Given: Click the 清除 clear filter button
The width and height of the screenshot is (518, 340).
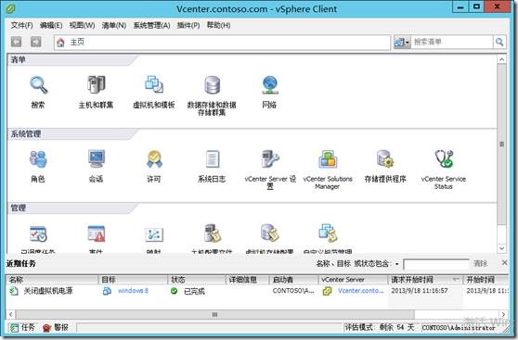Looking at the screenshot, I should [x=480, y=263].
